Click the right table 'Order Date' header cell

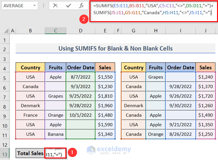[x=180, y=68]
